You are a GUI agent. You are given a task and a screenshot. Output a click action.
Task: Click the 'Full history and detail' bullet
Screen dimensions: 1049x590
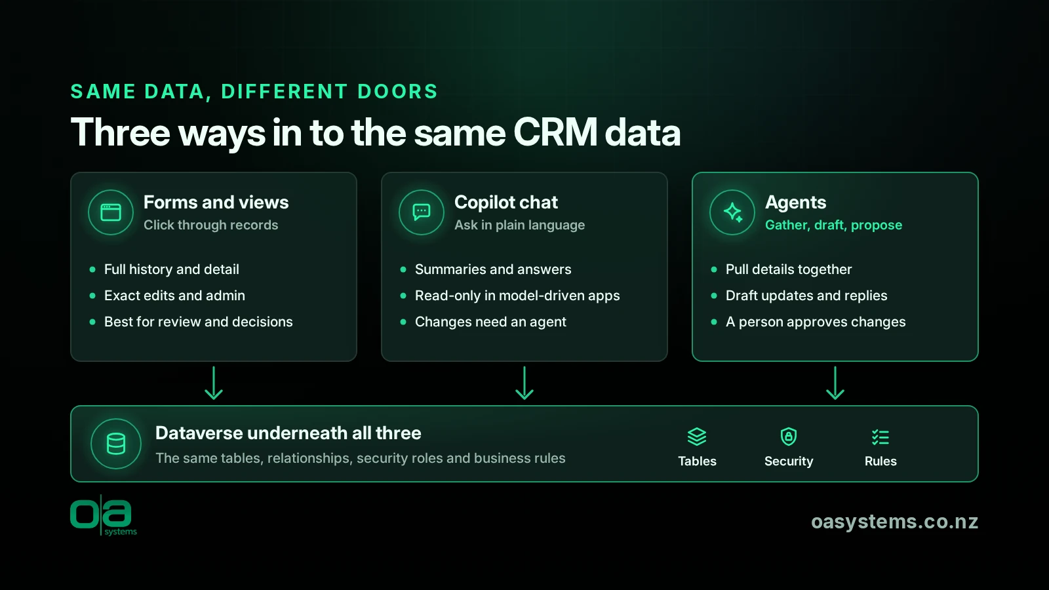pyautogui.click(x=171, y=269)
